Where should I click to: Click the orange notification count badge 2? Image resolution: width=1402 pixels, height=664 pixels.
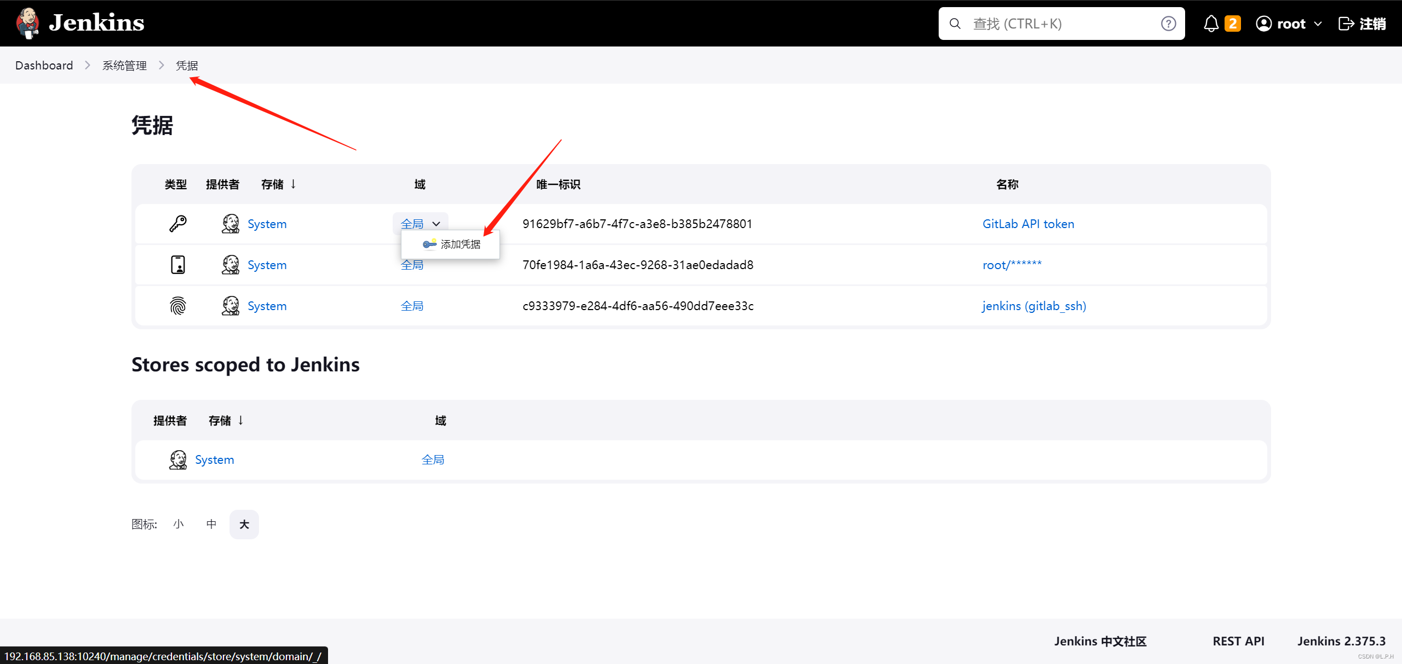[1232, 24]
